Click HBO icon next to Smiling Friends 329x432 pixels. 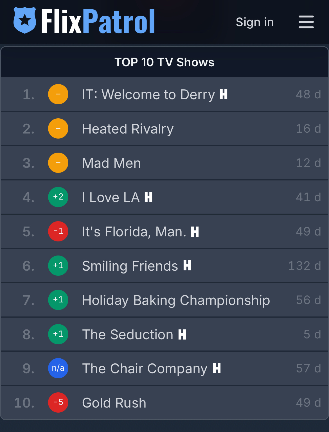click(x=187, y=266)
